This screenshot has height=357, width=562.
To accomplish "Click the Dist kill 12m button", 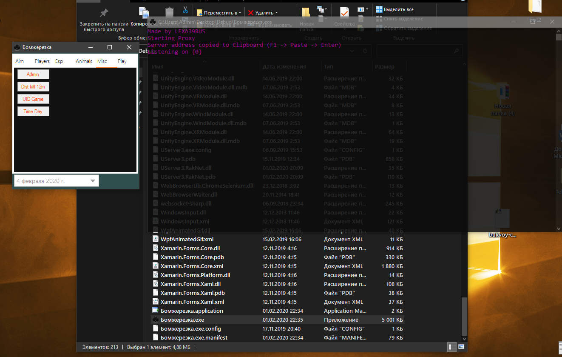I will (33, 87).
